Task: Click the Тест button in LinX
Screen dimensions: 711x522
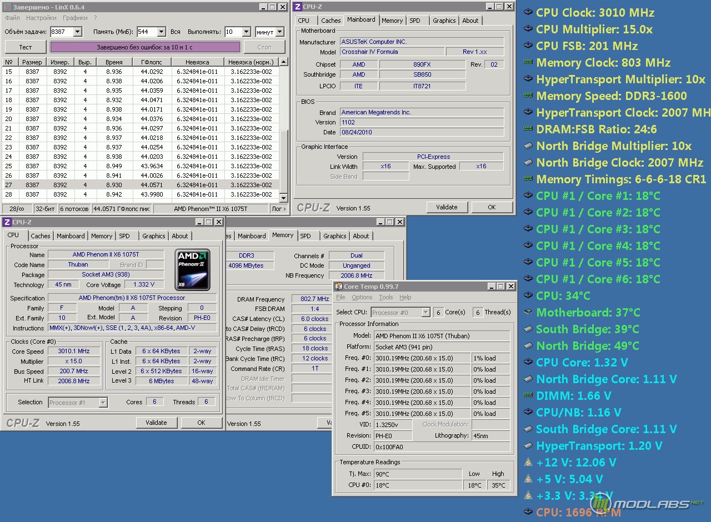Action: [x=26, y=47]
